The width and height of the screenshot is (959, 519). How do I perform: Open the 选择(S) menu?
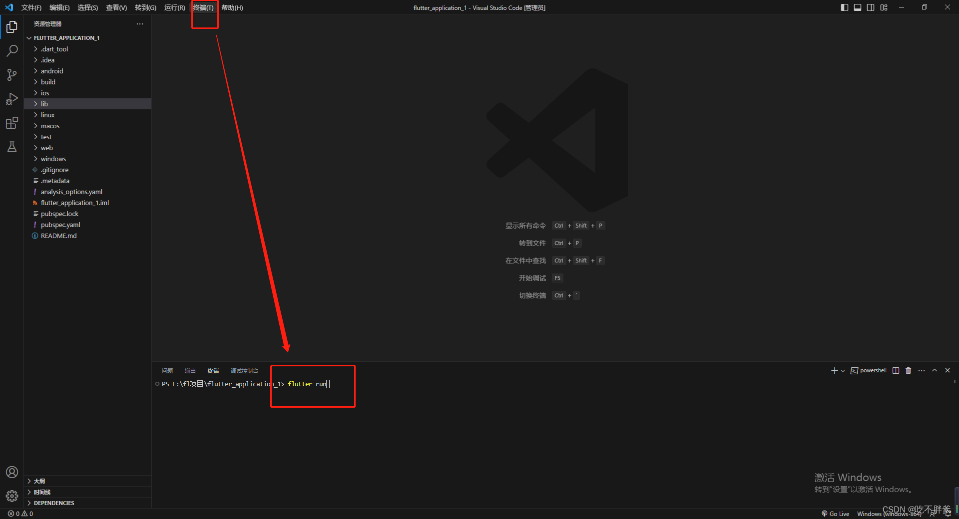pos(88,7)
